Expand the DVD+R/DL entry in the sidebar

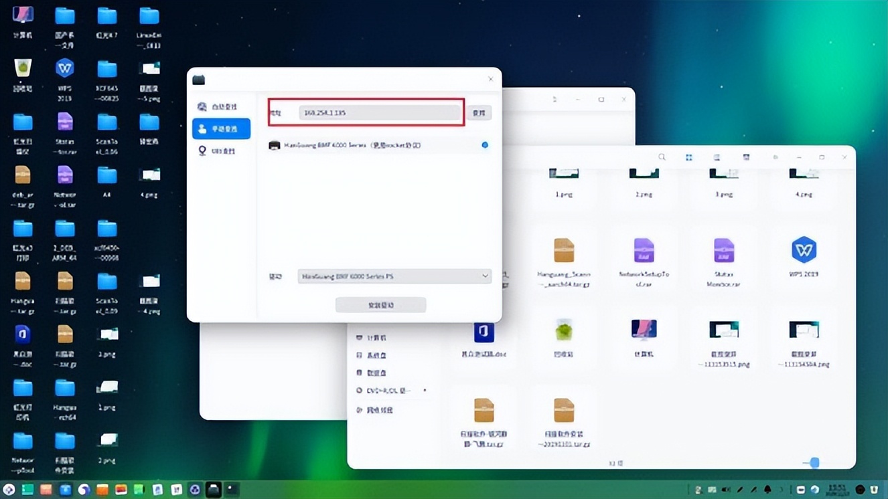pyautogui.click(x=404, y=390)
